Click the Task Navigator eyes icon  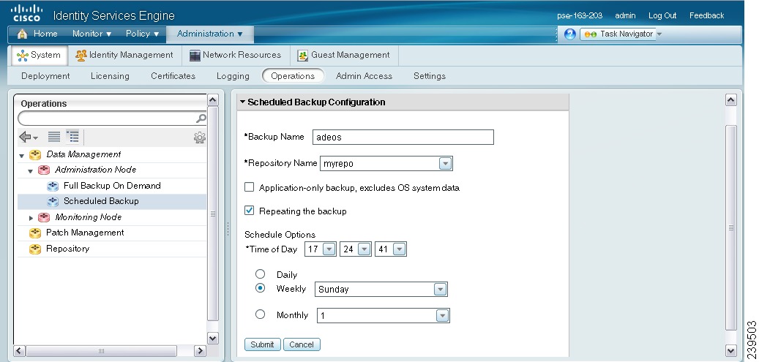tap(590, 34)
